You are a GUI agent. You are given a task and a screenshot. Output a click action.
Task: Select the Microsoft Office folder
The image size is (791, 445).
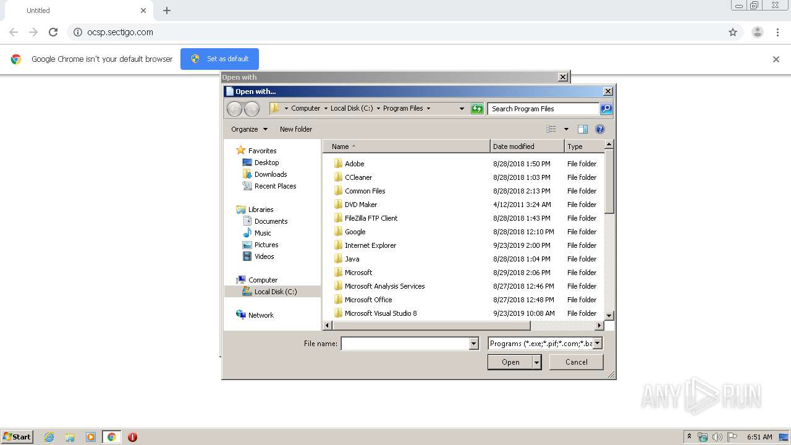[x=368, y=300]
